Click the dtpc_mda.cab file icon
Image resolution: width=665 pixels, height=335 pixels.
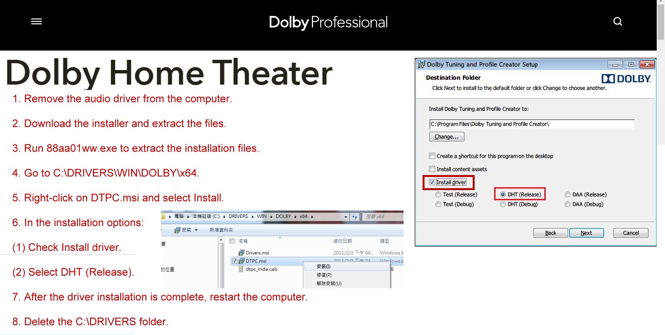(x=241, y=269)
